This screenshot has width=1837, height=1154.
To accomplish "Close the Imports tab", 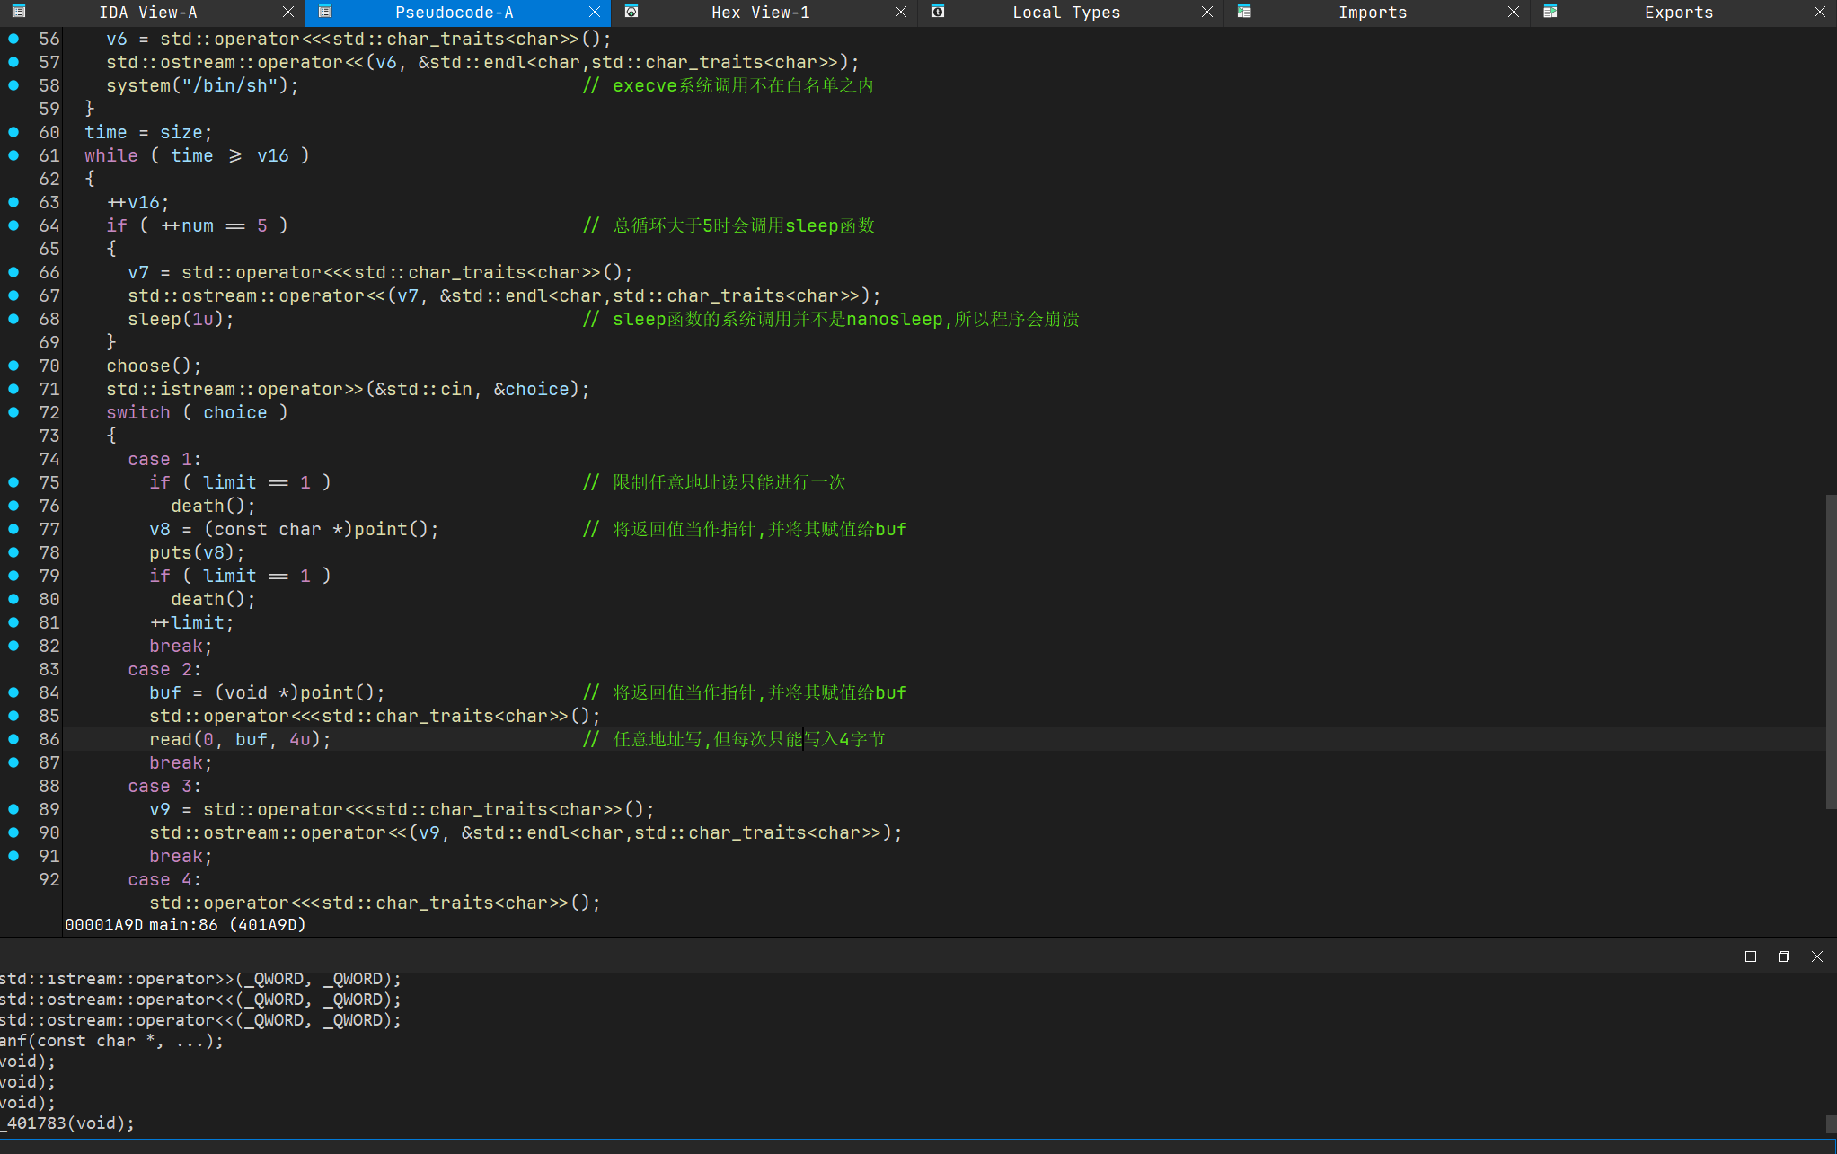I will (x=1514, y=12).
